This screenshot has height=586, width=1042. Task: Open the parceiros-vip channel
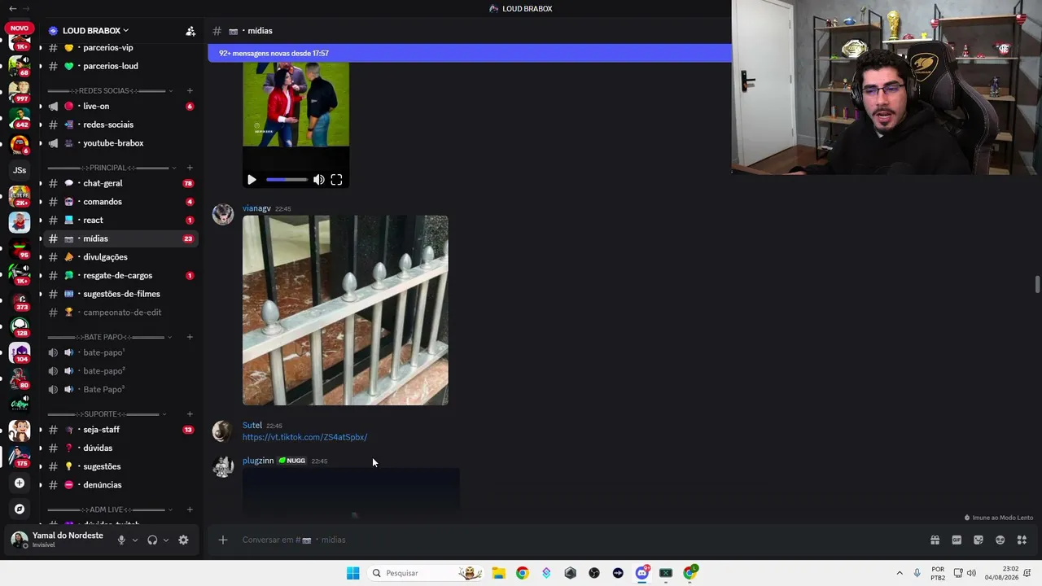[120, 48]
